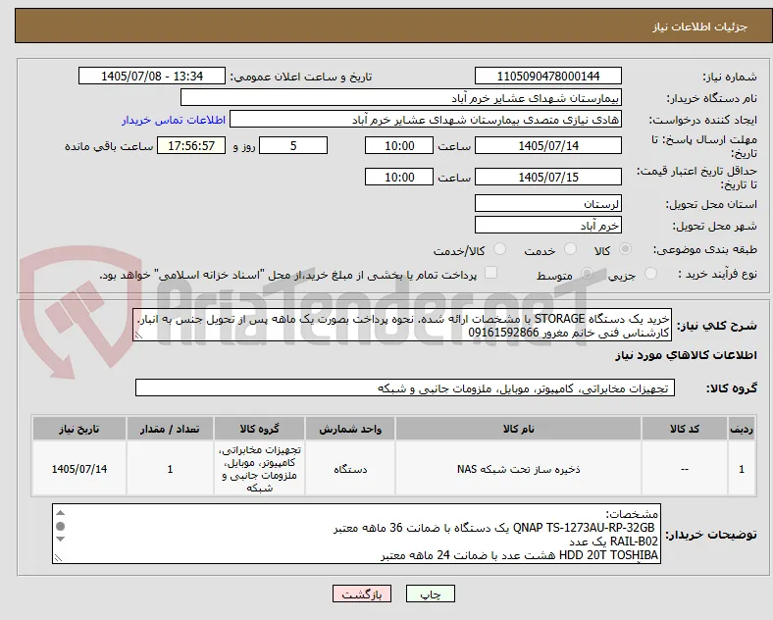Click the QNAP TS-1273AU-RP-32GB spec line
The height and width of the screenshot is (620, 773).
(x=495, y=528)
